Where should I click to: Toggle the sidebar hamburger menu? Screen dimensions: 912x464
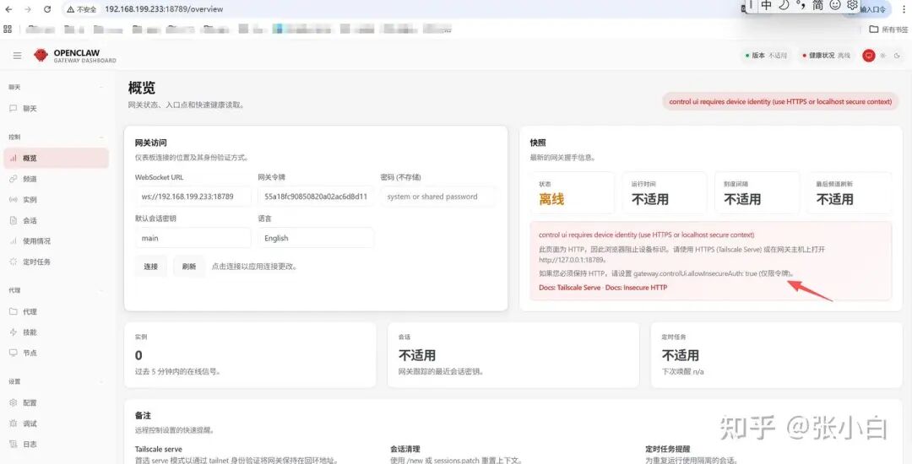click(18, 56)
